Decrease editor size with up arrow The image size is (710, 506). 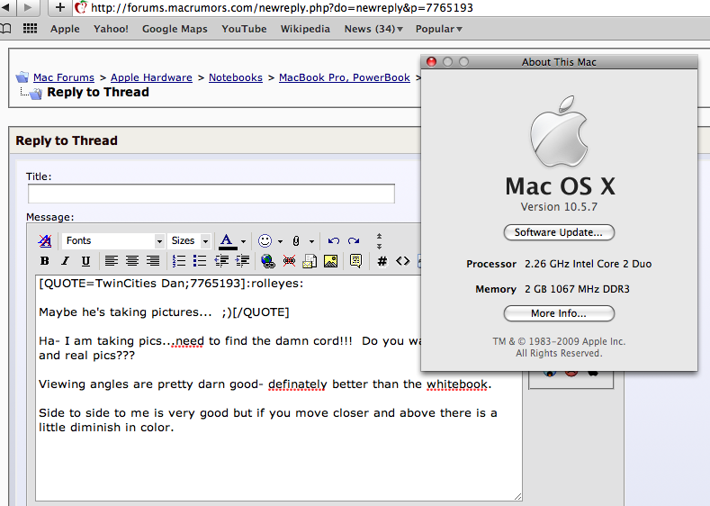[x=379, y=236]
